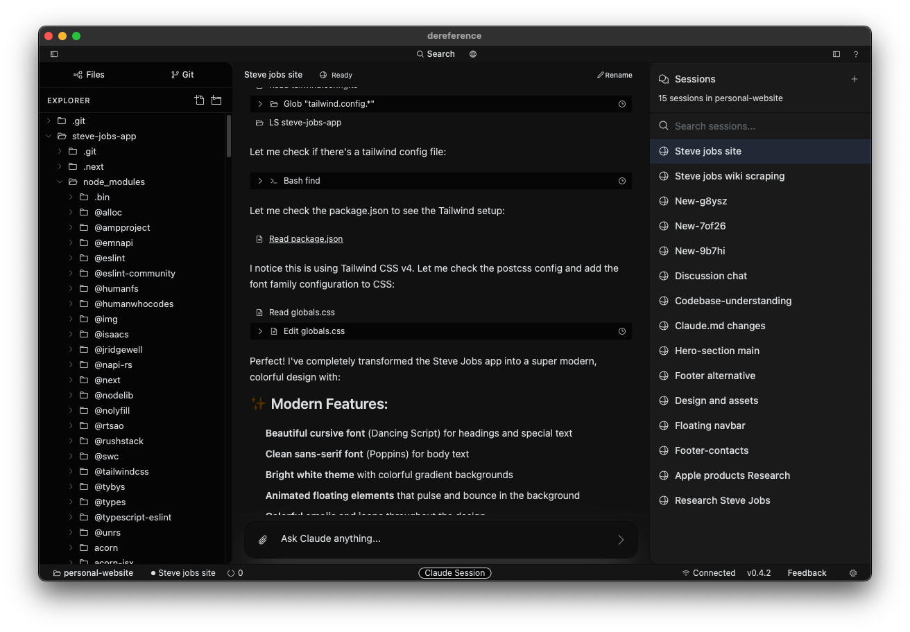Open the Floating navbar session

(760, 425)
